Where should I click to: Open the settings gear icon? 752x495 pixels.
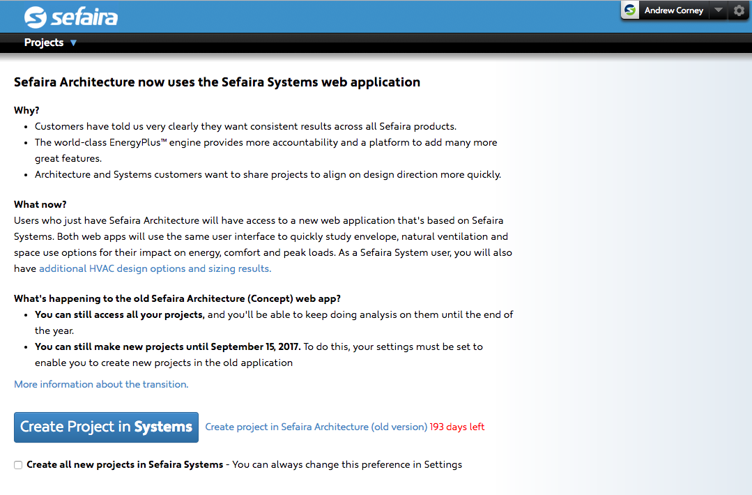[x=739, y=10]
